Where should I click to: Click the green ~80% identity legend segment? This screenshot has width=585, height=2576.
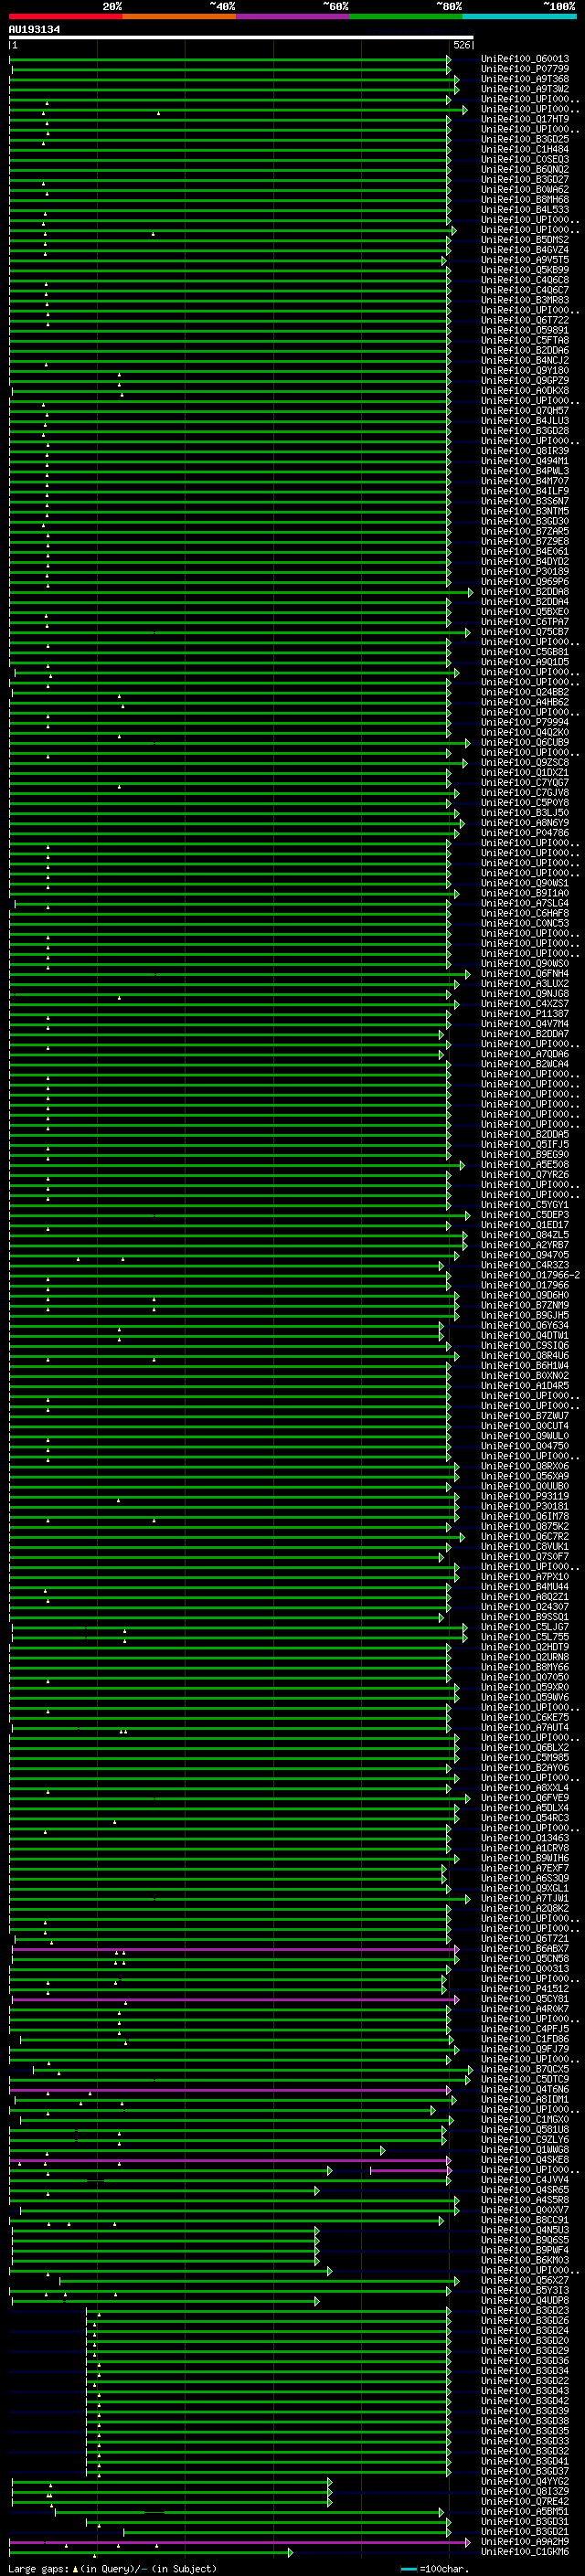[x=405, y=17]
